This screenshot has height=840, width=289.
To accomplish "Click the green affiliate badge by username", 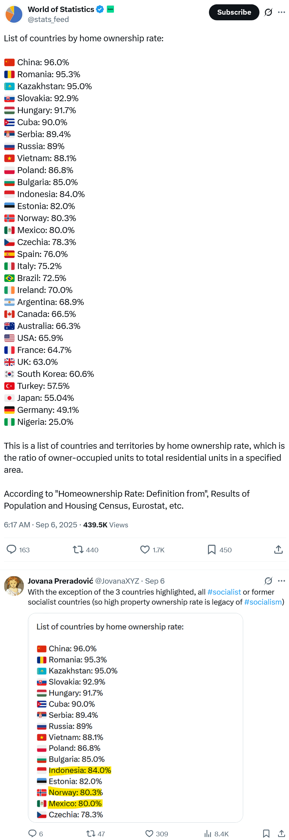I will [110, 9].
